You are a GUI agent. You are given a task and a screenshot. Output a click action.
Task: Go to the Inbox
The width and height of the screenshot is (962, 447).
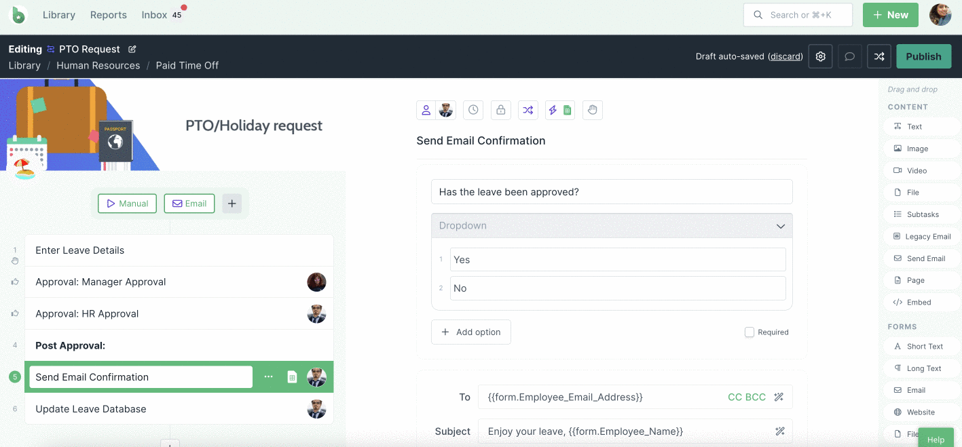point(155,15)
